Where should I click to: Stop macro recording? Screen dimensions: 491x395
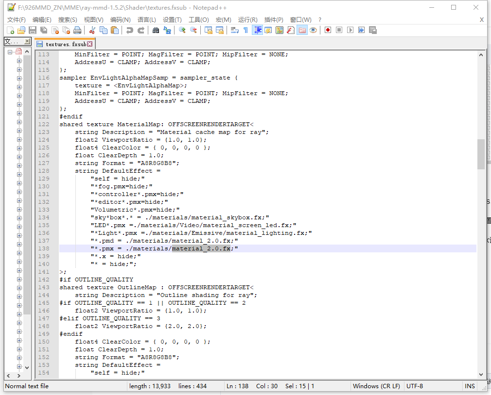(339, 30)
